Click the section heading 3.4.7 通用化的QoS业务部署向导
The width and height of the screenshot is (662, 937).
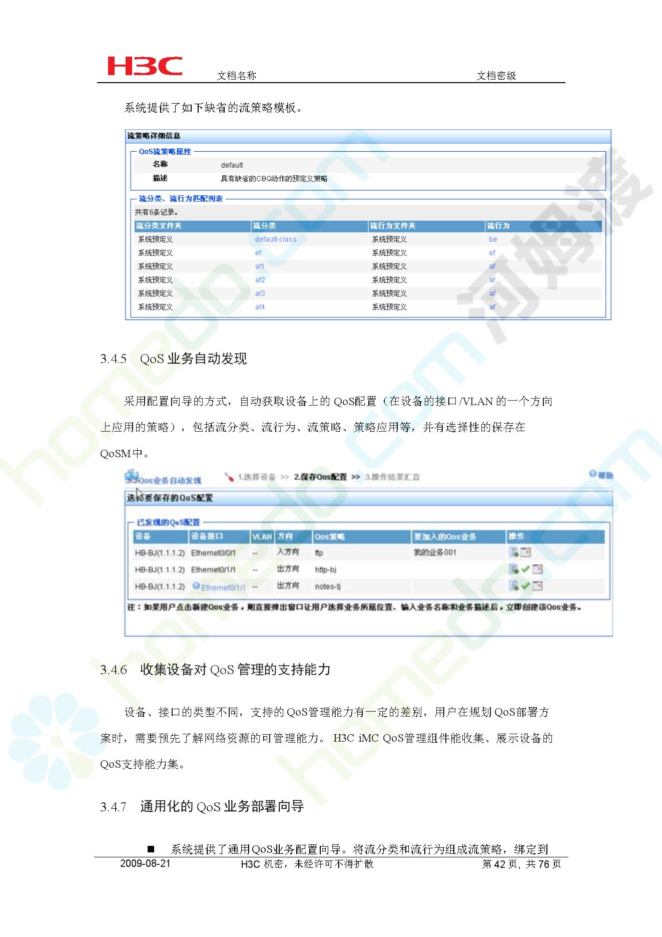coord(202,806)
